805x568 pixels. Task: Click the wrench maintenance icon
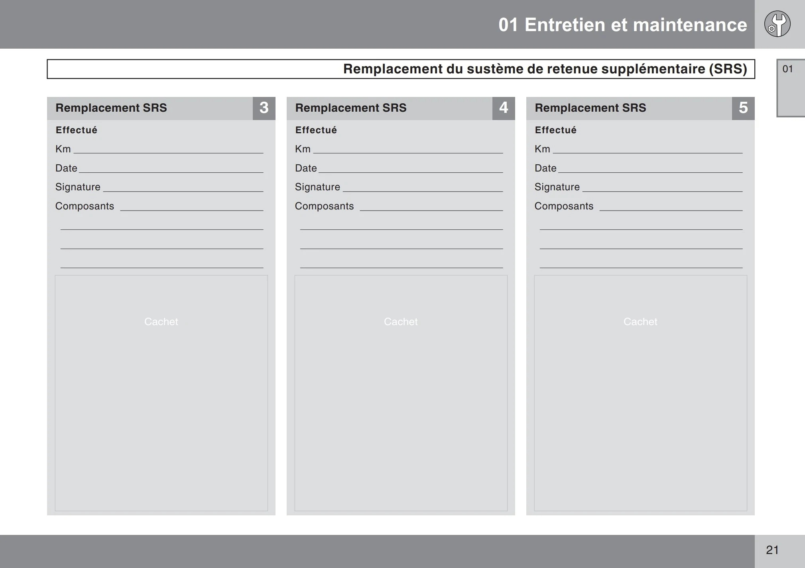[777, 24]
